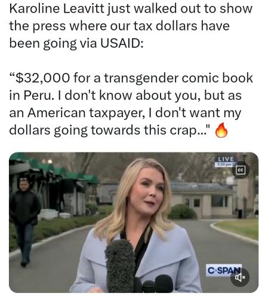
Task: Click the fire emoji after the quote
Action: (221, 130)
